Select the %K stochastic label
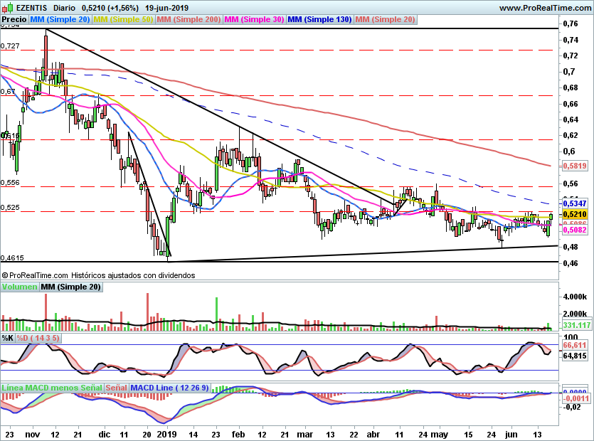 point(8,338)
